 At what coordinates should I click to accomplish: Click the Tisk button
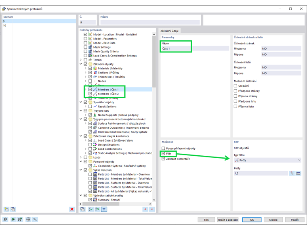[x=206, y=220]
